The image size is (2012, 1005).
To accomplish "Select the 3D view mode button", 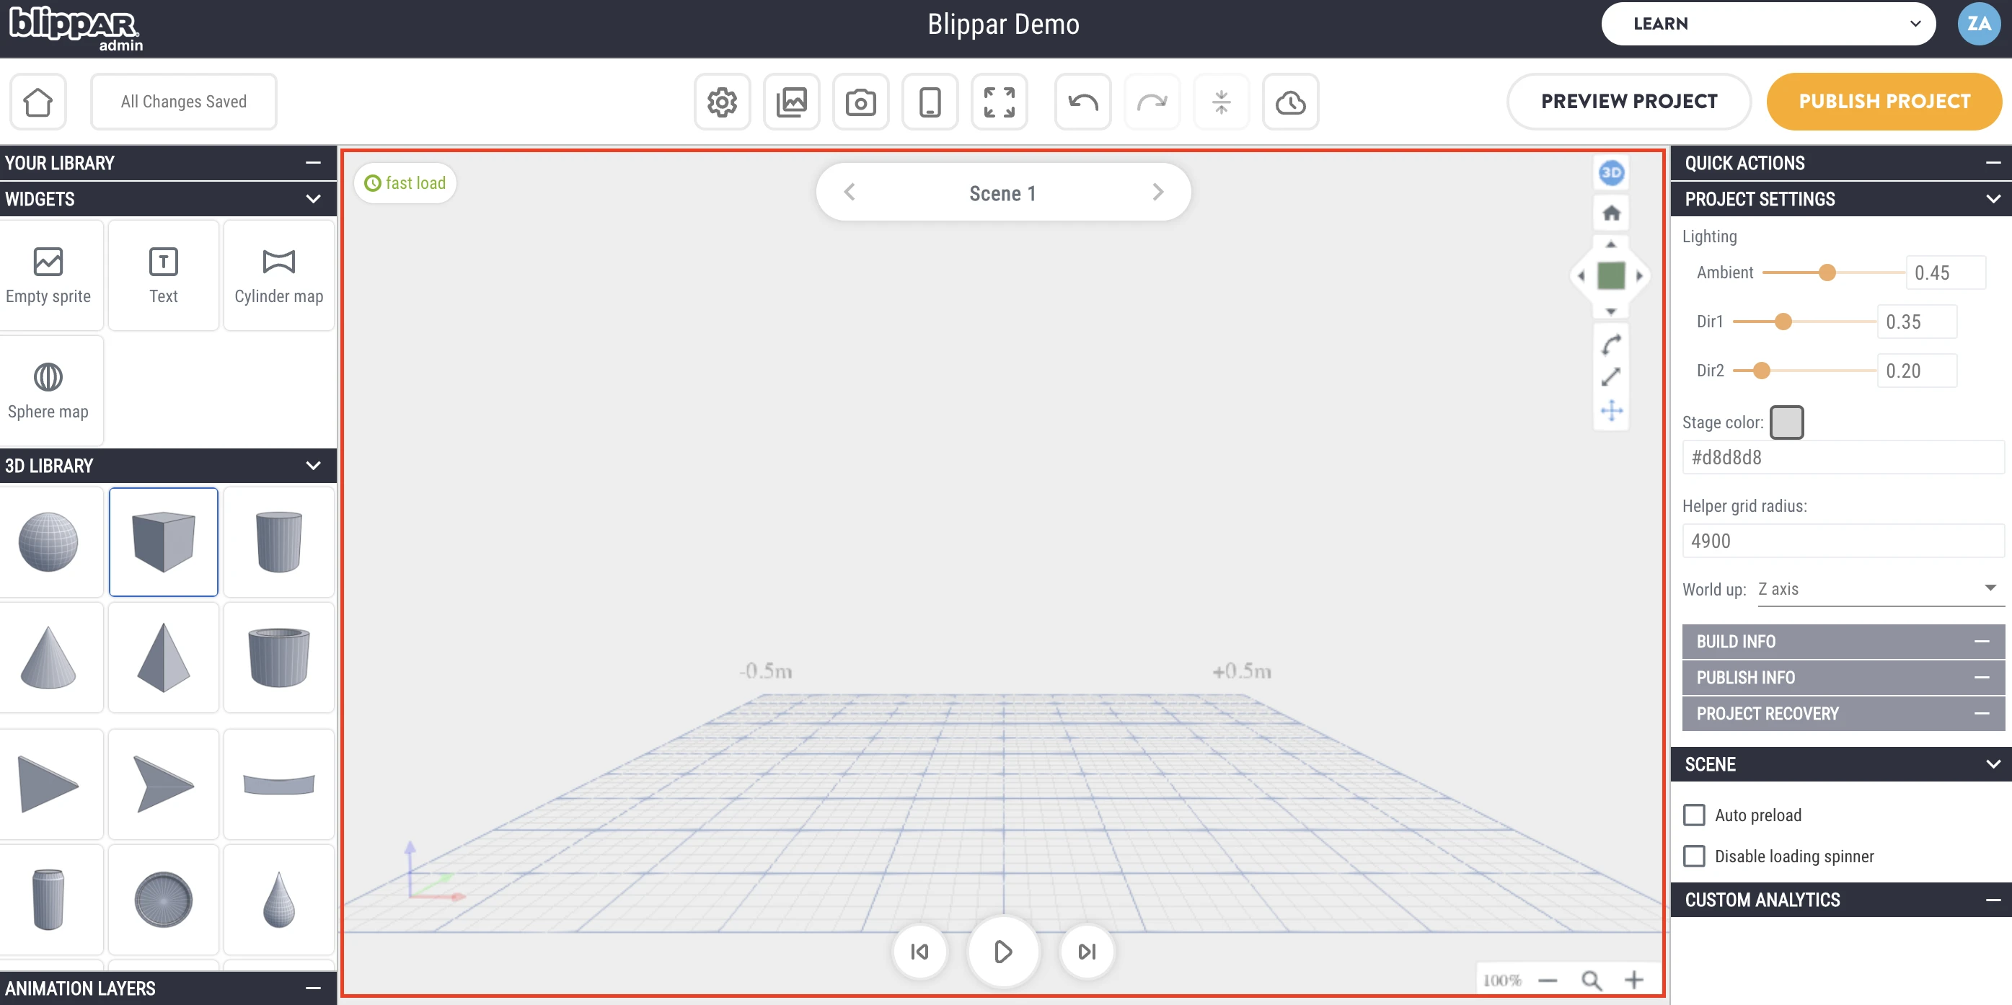I will coord(1614,172).
